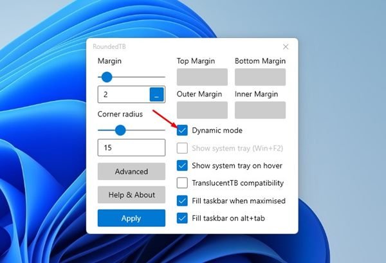Close the RoundedTB window
Image resolution: width=386 pixels, height=263 pixels.
286,47
